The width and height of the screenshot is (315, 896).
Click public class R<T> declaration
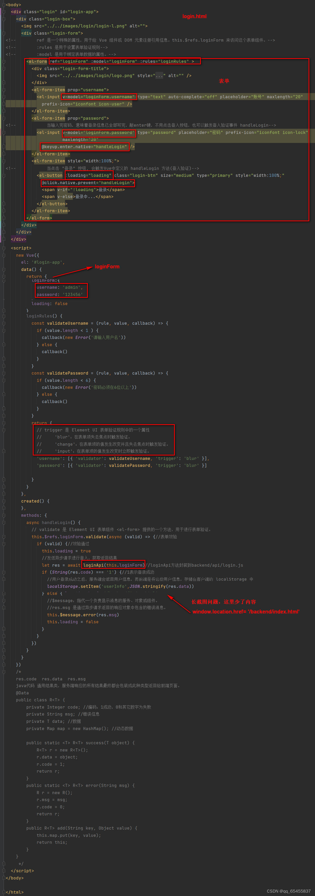coord(40,700)
